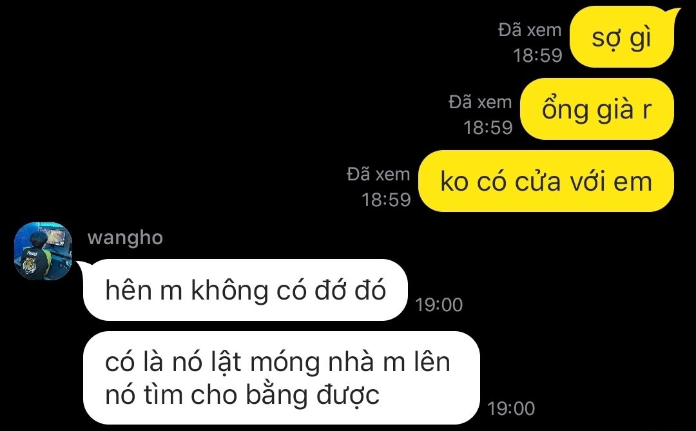The image size is (696, 431).
Task: Tap the line "nó tìm cho bằng được"
Action: [x=242, y=395]
